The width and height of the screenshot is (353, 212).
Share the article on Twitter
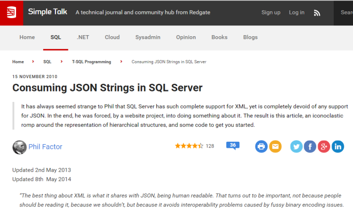pos(296,146)
